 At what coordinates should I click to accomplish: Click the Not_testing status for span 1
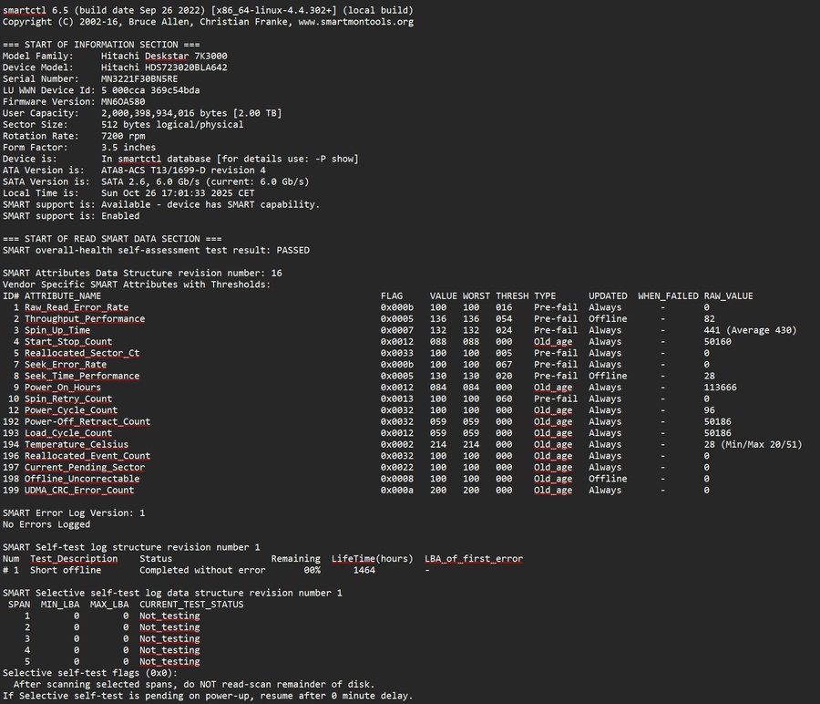coord(169,616)
